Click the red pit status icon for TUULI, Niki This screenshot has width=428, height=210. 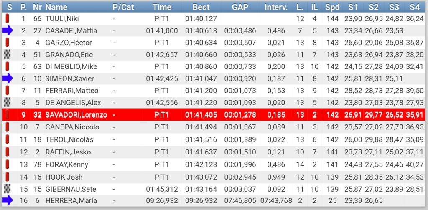coord(7,18)
